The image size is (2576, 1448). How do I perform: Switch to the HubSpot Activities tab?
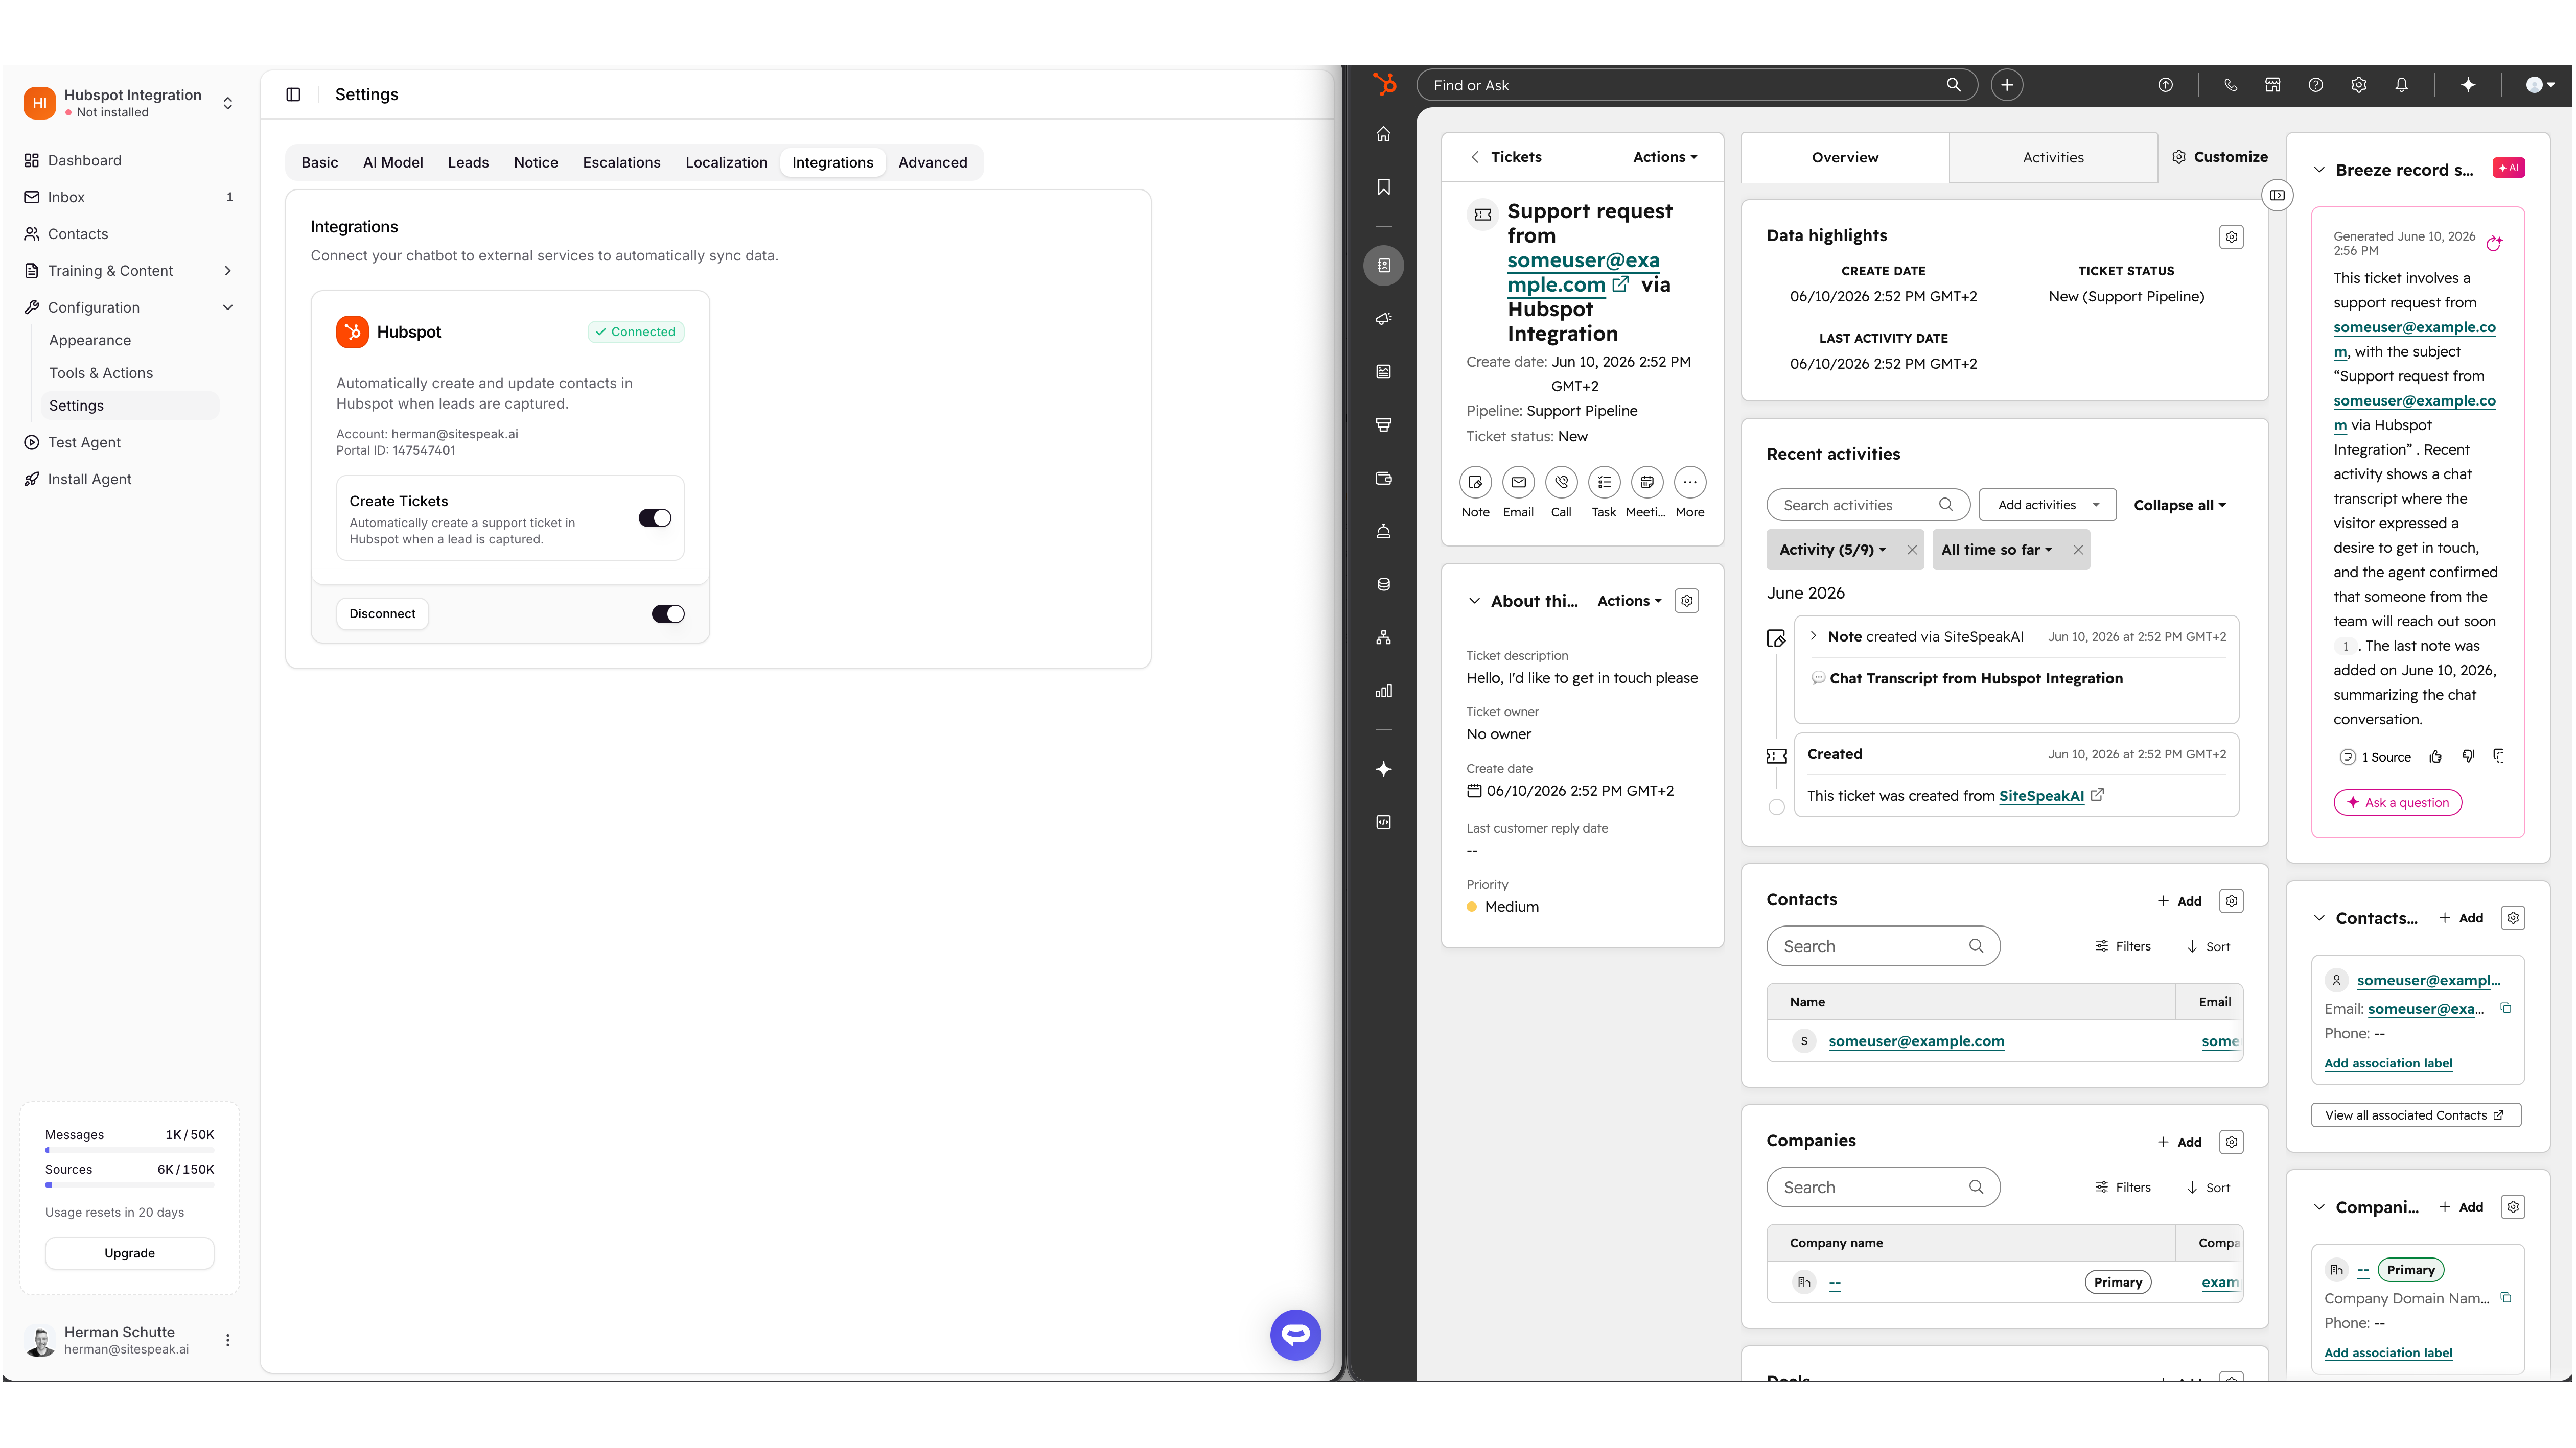pyautogui.click(x=2053, y=157)
